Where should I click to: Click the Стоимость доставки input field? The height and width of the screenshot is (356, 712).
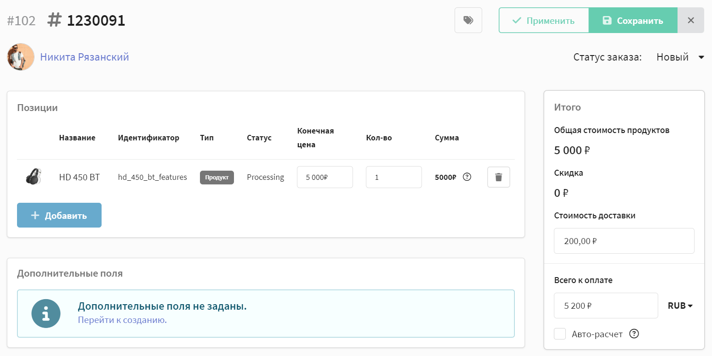[x=624, y=241]
